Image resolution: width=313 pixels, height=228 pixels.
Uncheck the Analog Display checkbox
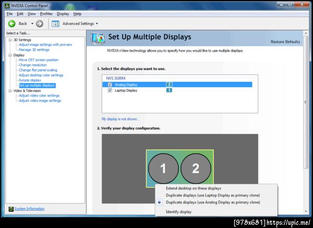(x=110, y=85)
